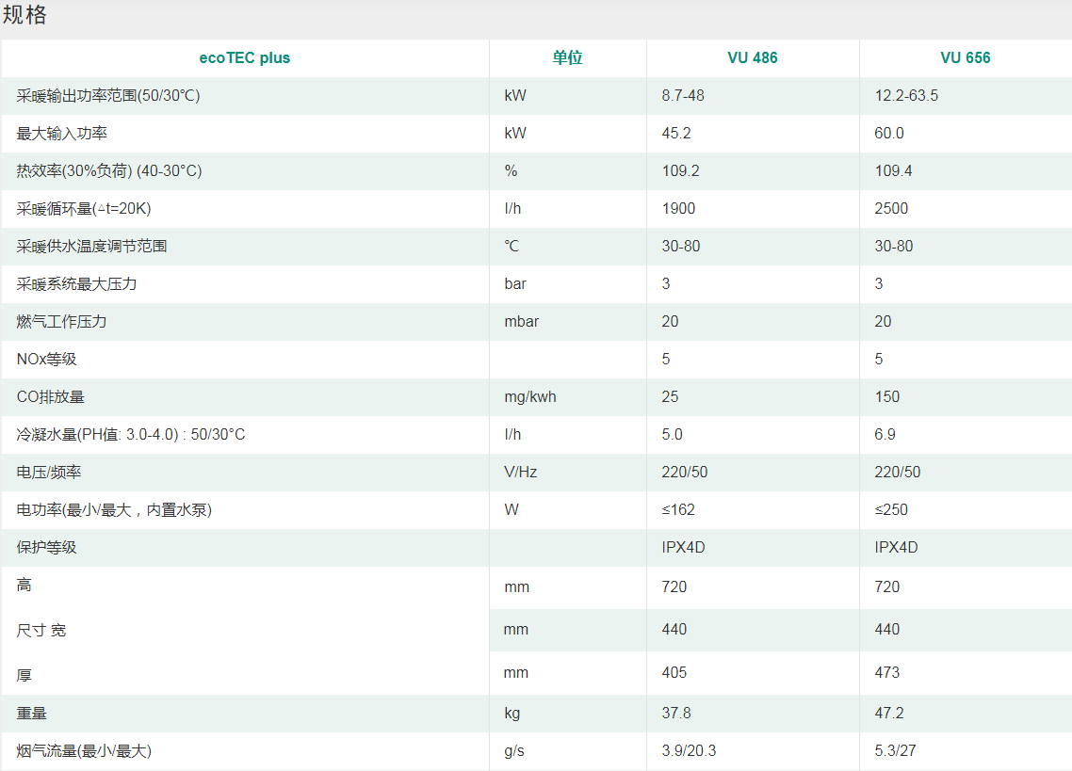Select the mg/kwh unit cell
Viewport: 1072px width, 771px height.
[530, 397]
